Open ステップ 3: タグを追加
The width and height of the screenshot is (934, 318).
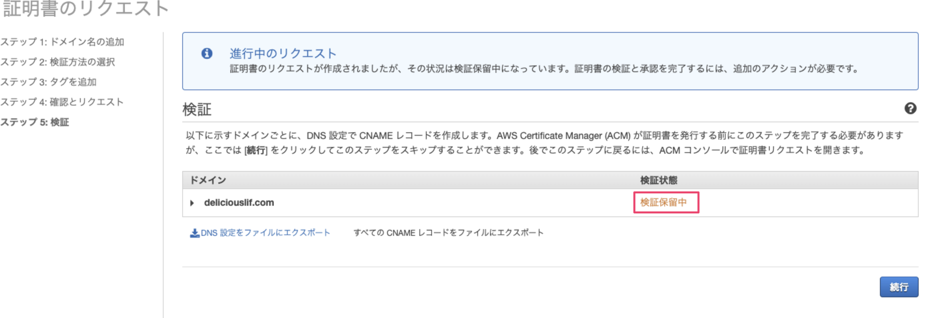pyautogui.click(x=48, y=82)
